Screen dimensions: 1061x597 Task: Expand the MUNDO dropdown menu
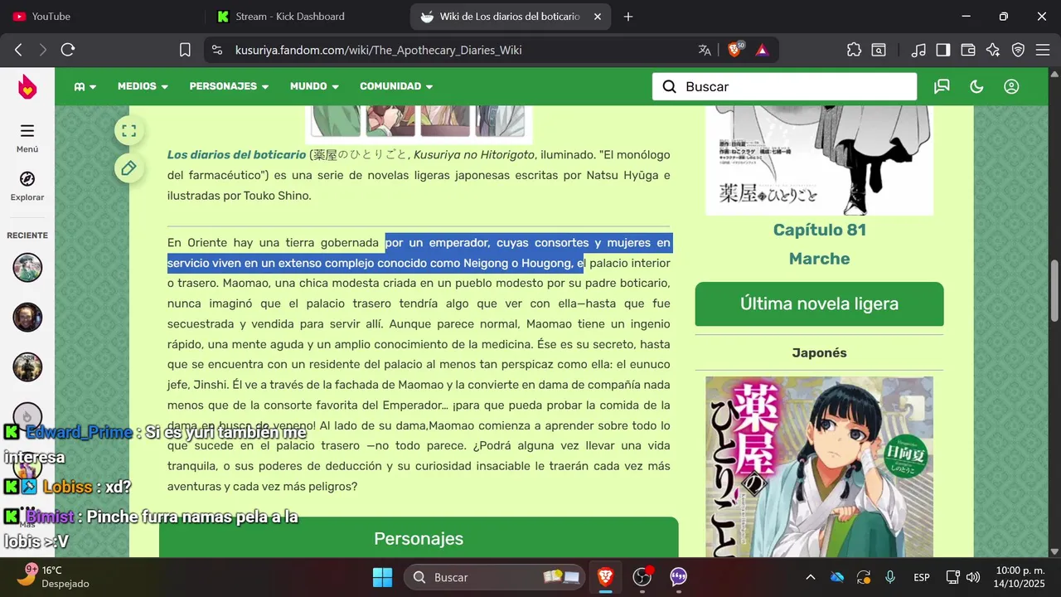(314, 86)
